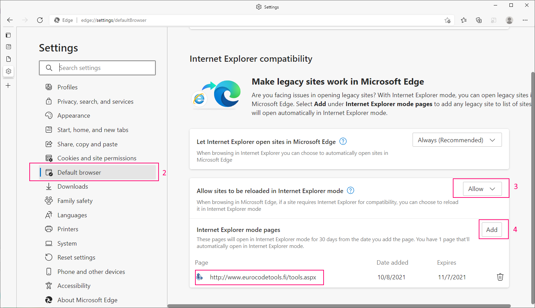Open a new tab with plus icon
This screenshot has width=535, height=308.
[9, 86]
